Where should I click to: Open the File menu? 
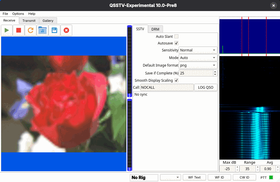tap(5, 14)
